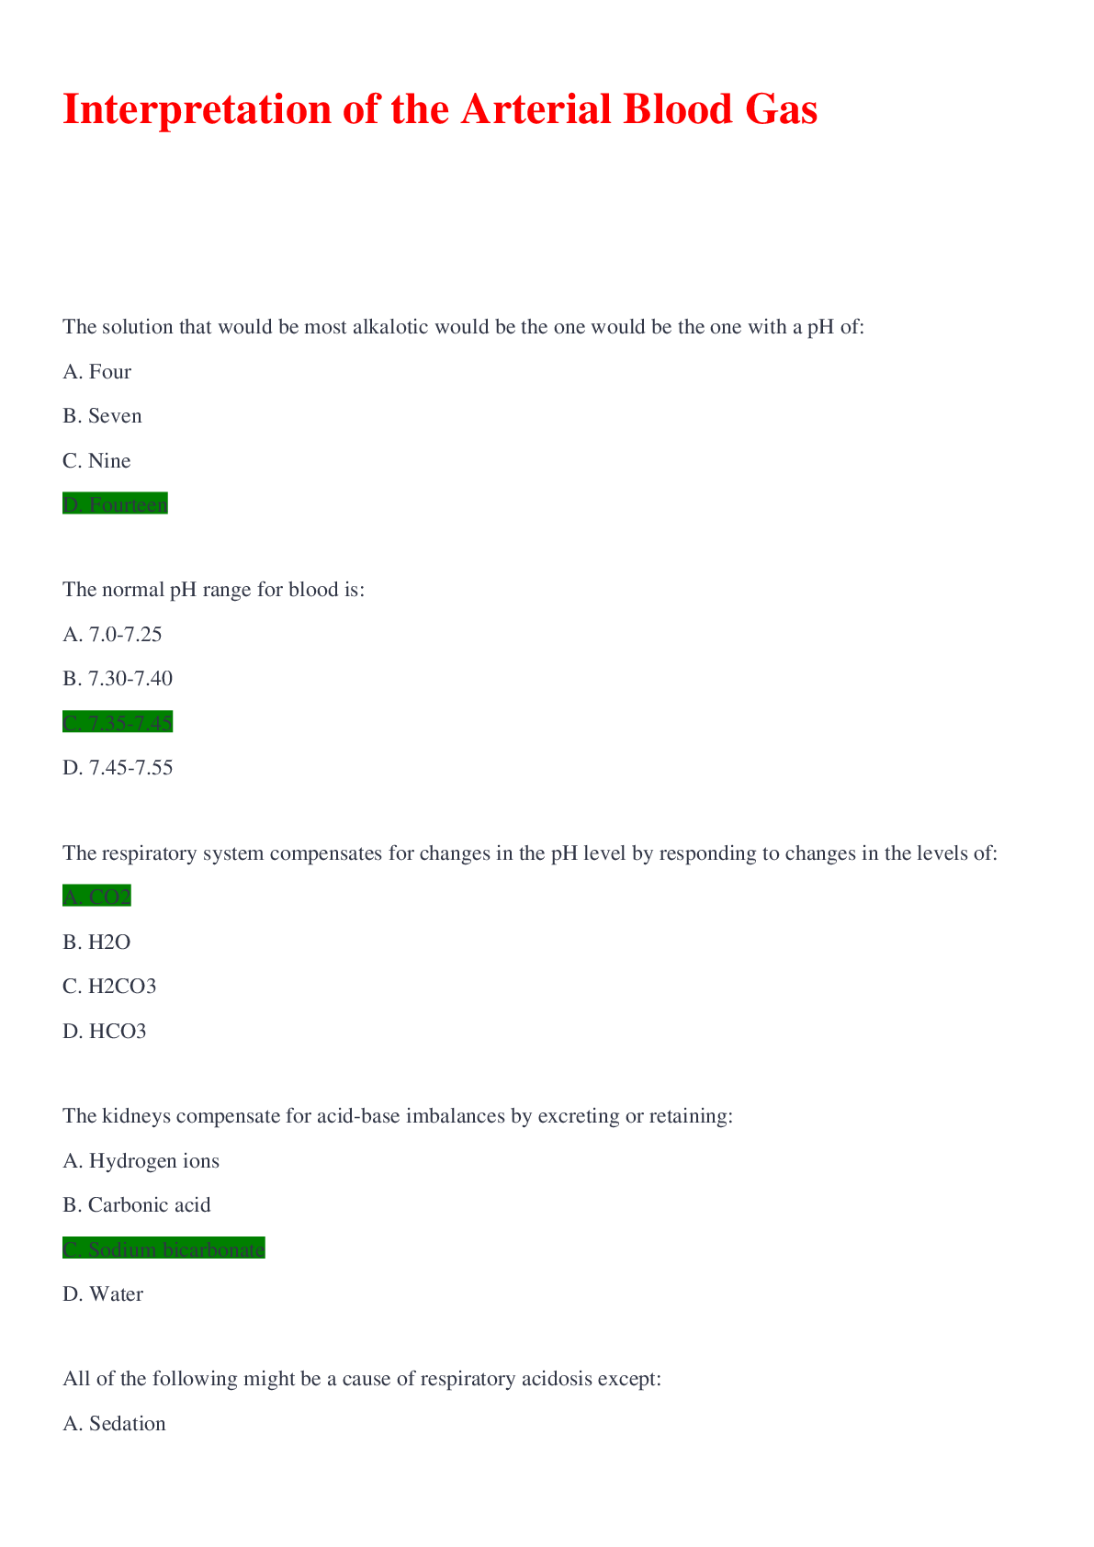This screenshot has width=1094, height=1547.
Task: Click the normal blood pH range question
Action: tap(213, 590)
